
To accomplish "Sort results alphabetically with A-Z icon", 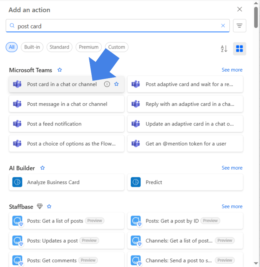I will [x=224, y=49].
